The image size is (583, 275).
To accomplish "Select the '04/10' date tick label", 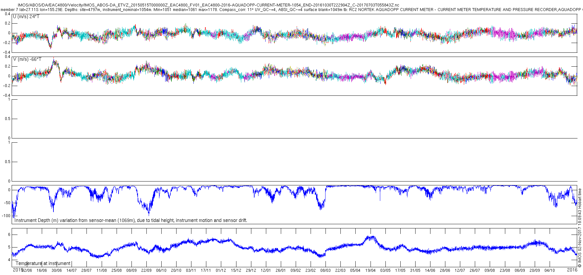I will point(550,270).
